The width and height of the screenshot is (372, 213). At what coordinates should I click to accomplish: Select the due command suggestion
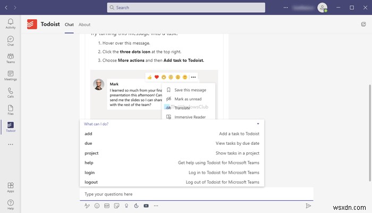pos(172,143)
